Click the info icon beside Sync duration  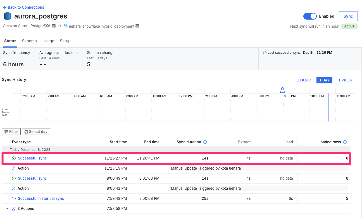click(x=205, y=142)
